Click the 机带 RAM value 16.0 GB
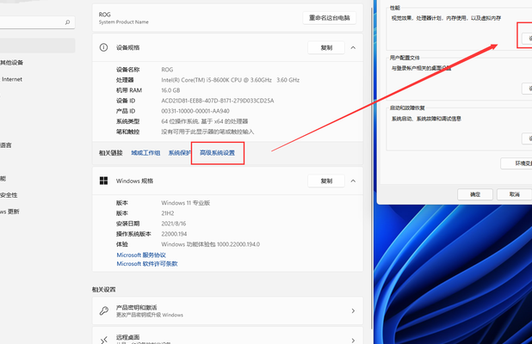Image resolution: width=532 pixels, height=344 pixels. click(170, 90)
